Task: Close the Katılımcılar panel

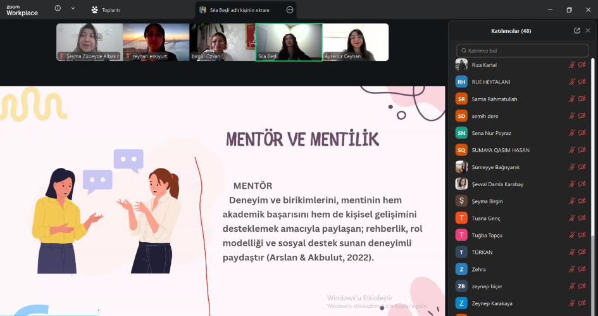Action: point(588,30)
